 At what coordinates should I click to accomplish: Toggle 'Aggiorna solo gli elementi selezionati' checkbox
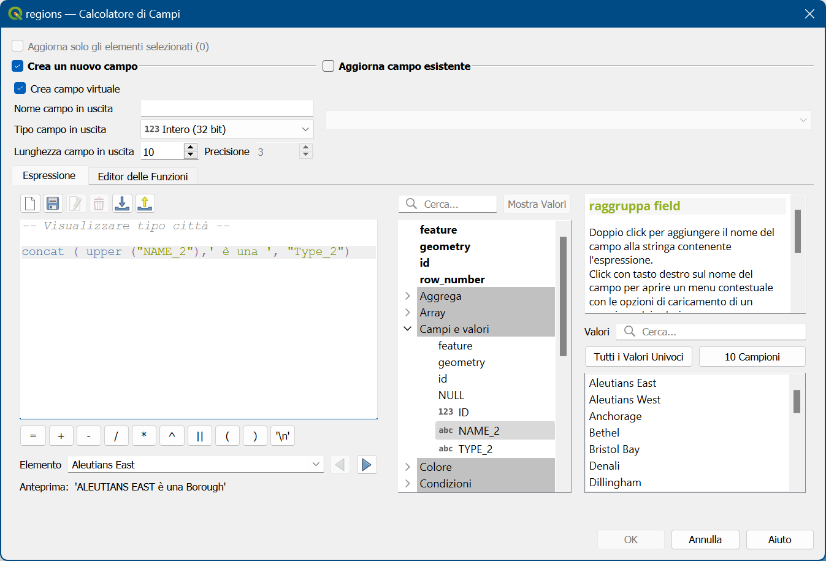(18, 46)
